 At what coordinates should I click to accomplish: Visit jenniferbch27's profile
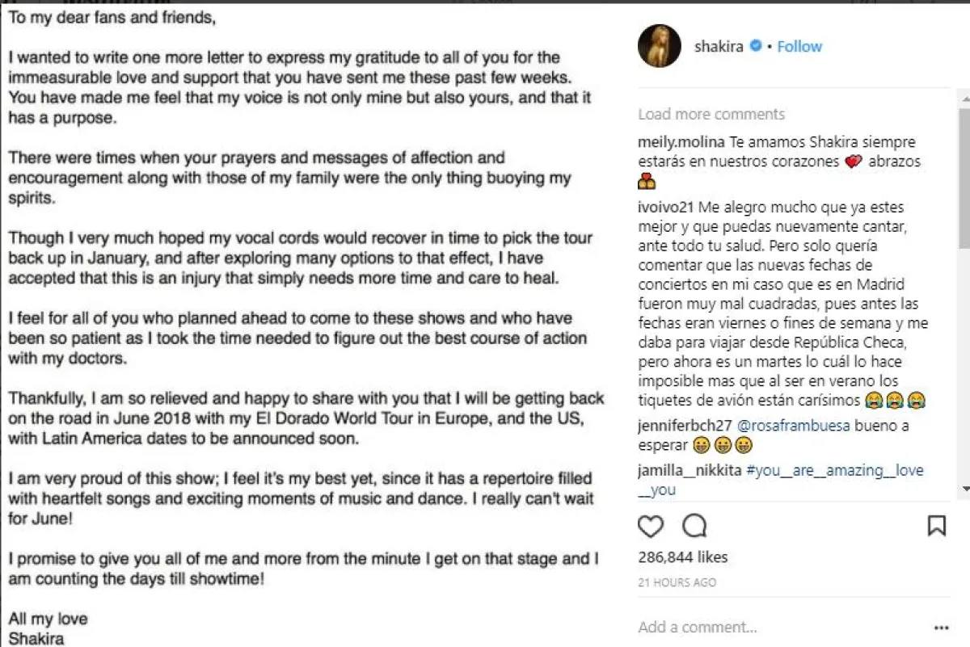pyautogui.click(x=684, y=425)
